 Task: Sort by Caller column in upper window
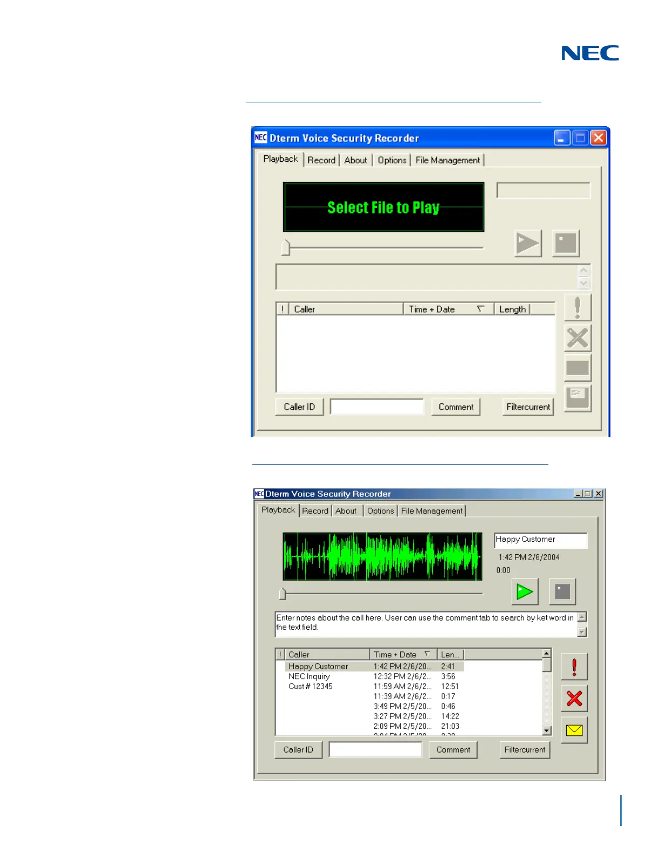click(x=346, y=309)
